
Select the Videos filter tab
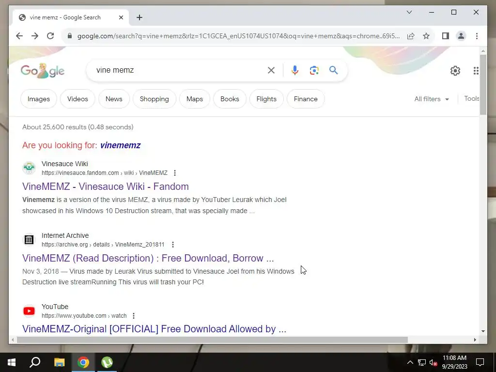click(x=77, y=99)
